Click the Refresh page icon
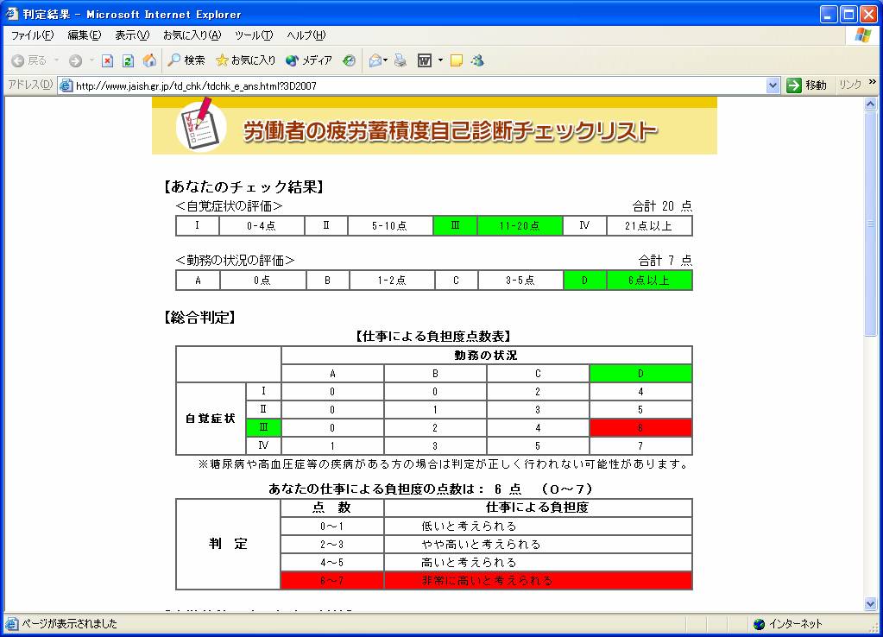The height and width of the screenshot is (637, 883). [128, 60]
